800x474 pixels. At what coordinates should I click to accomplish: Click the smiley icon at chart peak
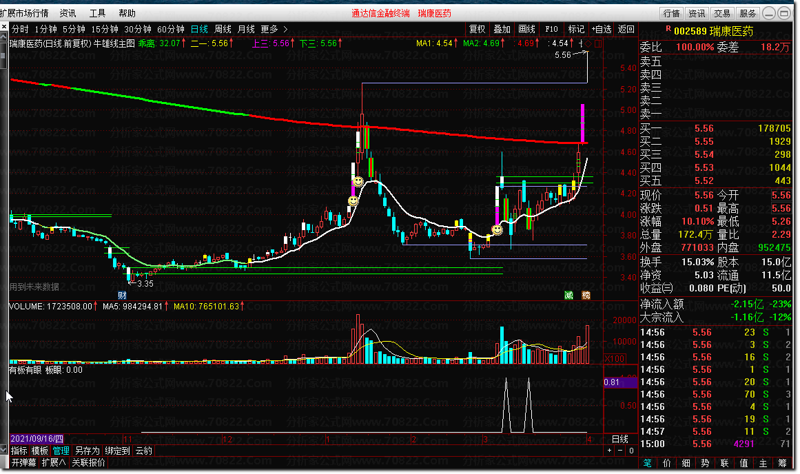[x=358, y=182]
